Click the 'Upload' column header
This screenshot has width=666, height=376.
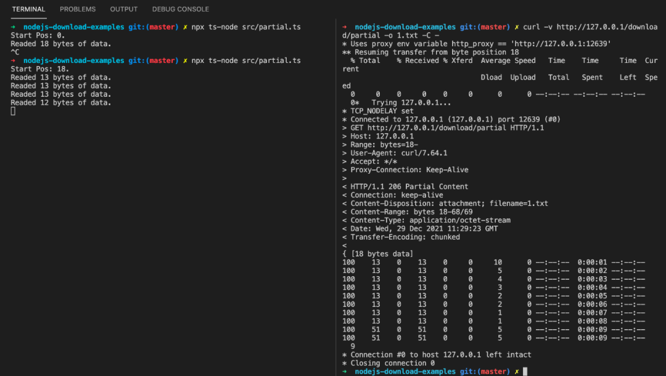pyautogui.click(x=523, y=77)
